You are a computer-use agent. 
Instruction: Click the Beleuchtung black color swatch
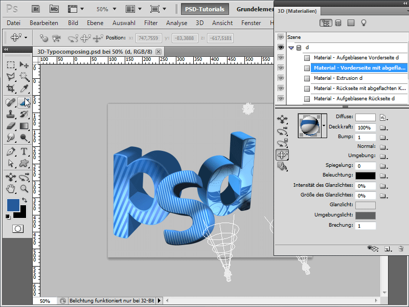tap(366, 176)
